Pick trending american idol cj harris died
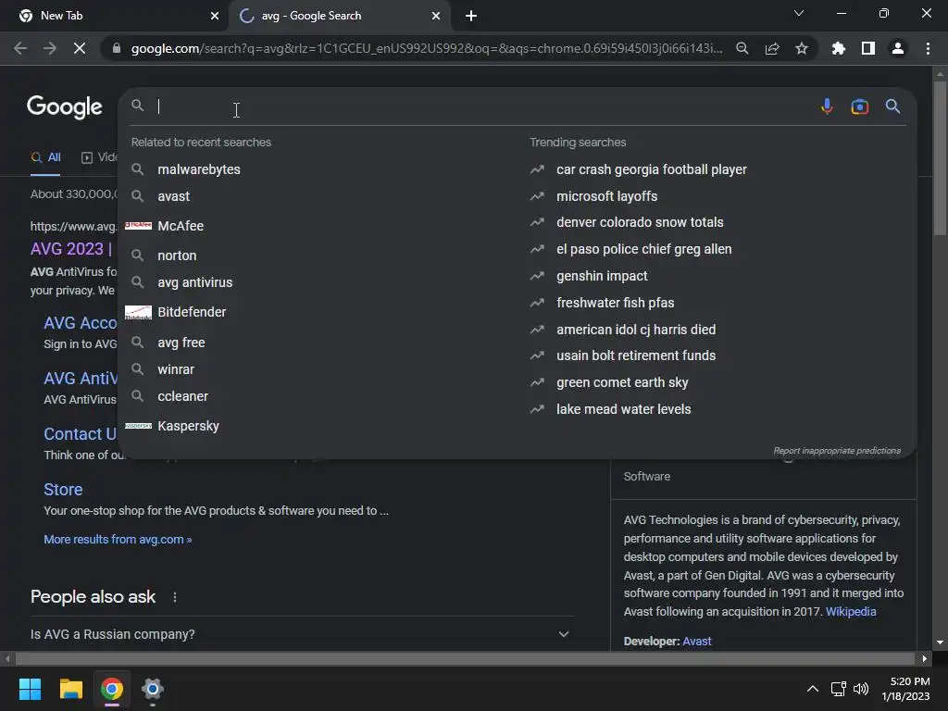Viewport: 948px width, 711px height. [x=636, y=330]
